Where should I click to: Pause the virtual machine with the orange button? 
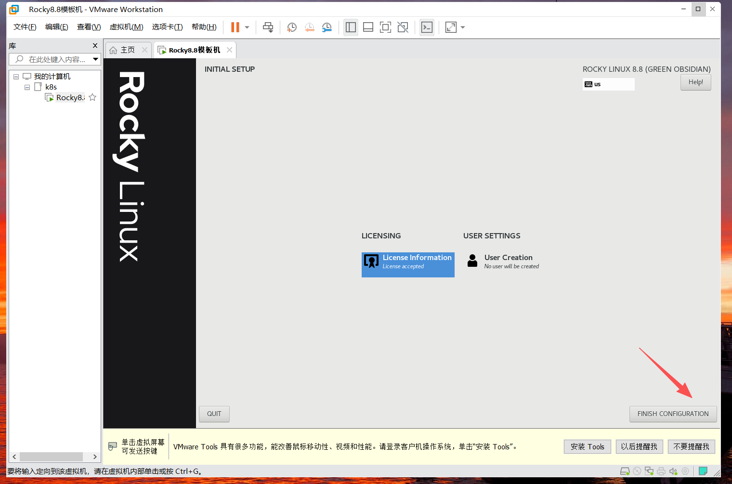[x=235, y=27]
